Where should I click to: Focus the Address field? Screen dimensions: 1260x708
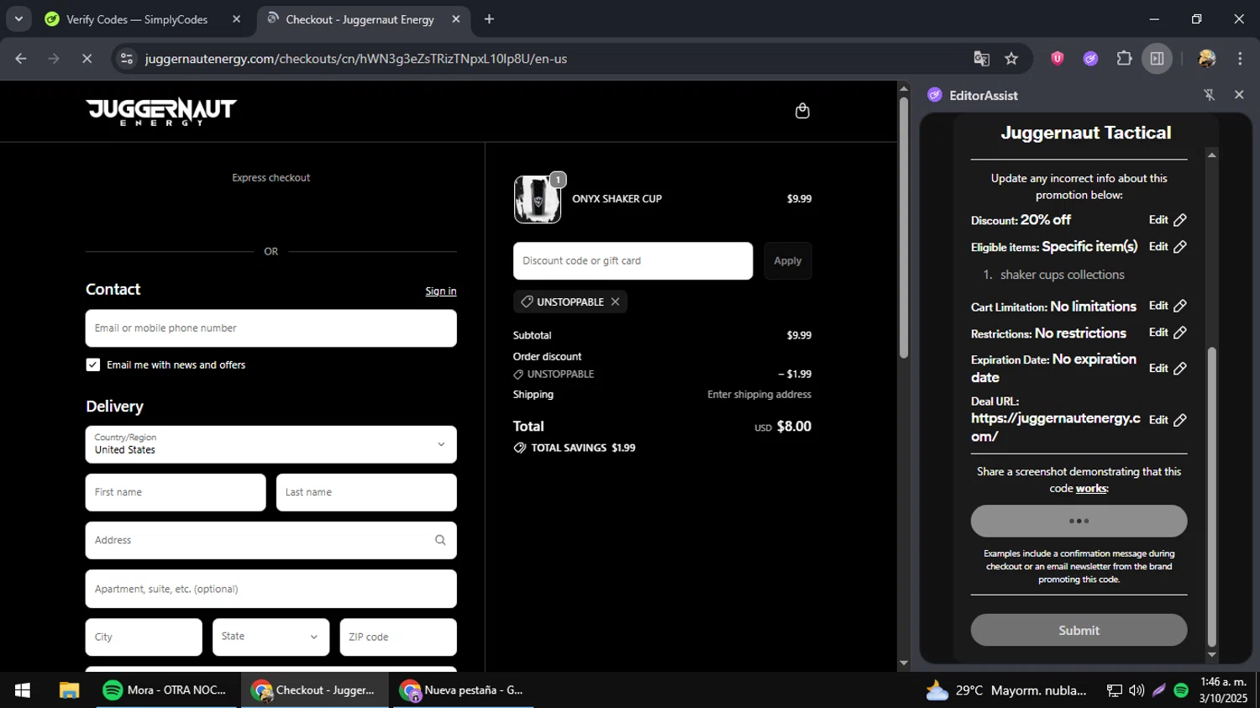[x=271, y=540]
